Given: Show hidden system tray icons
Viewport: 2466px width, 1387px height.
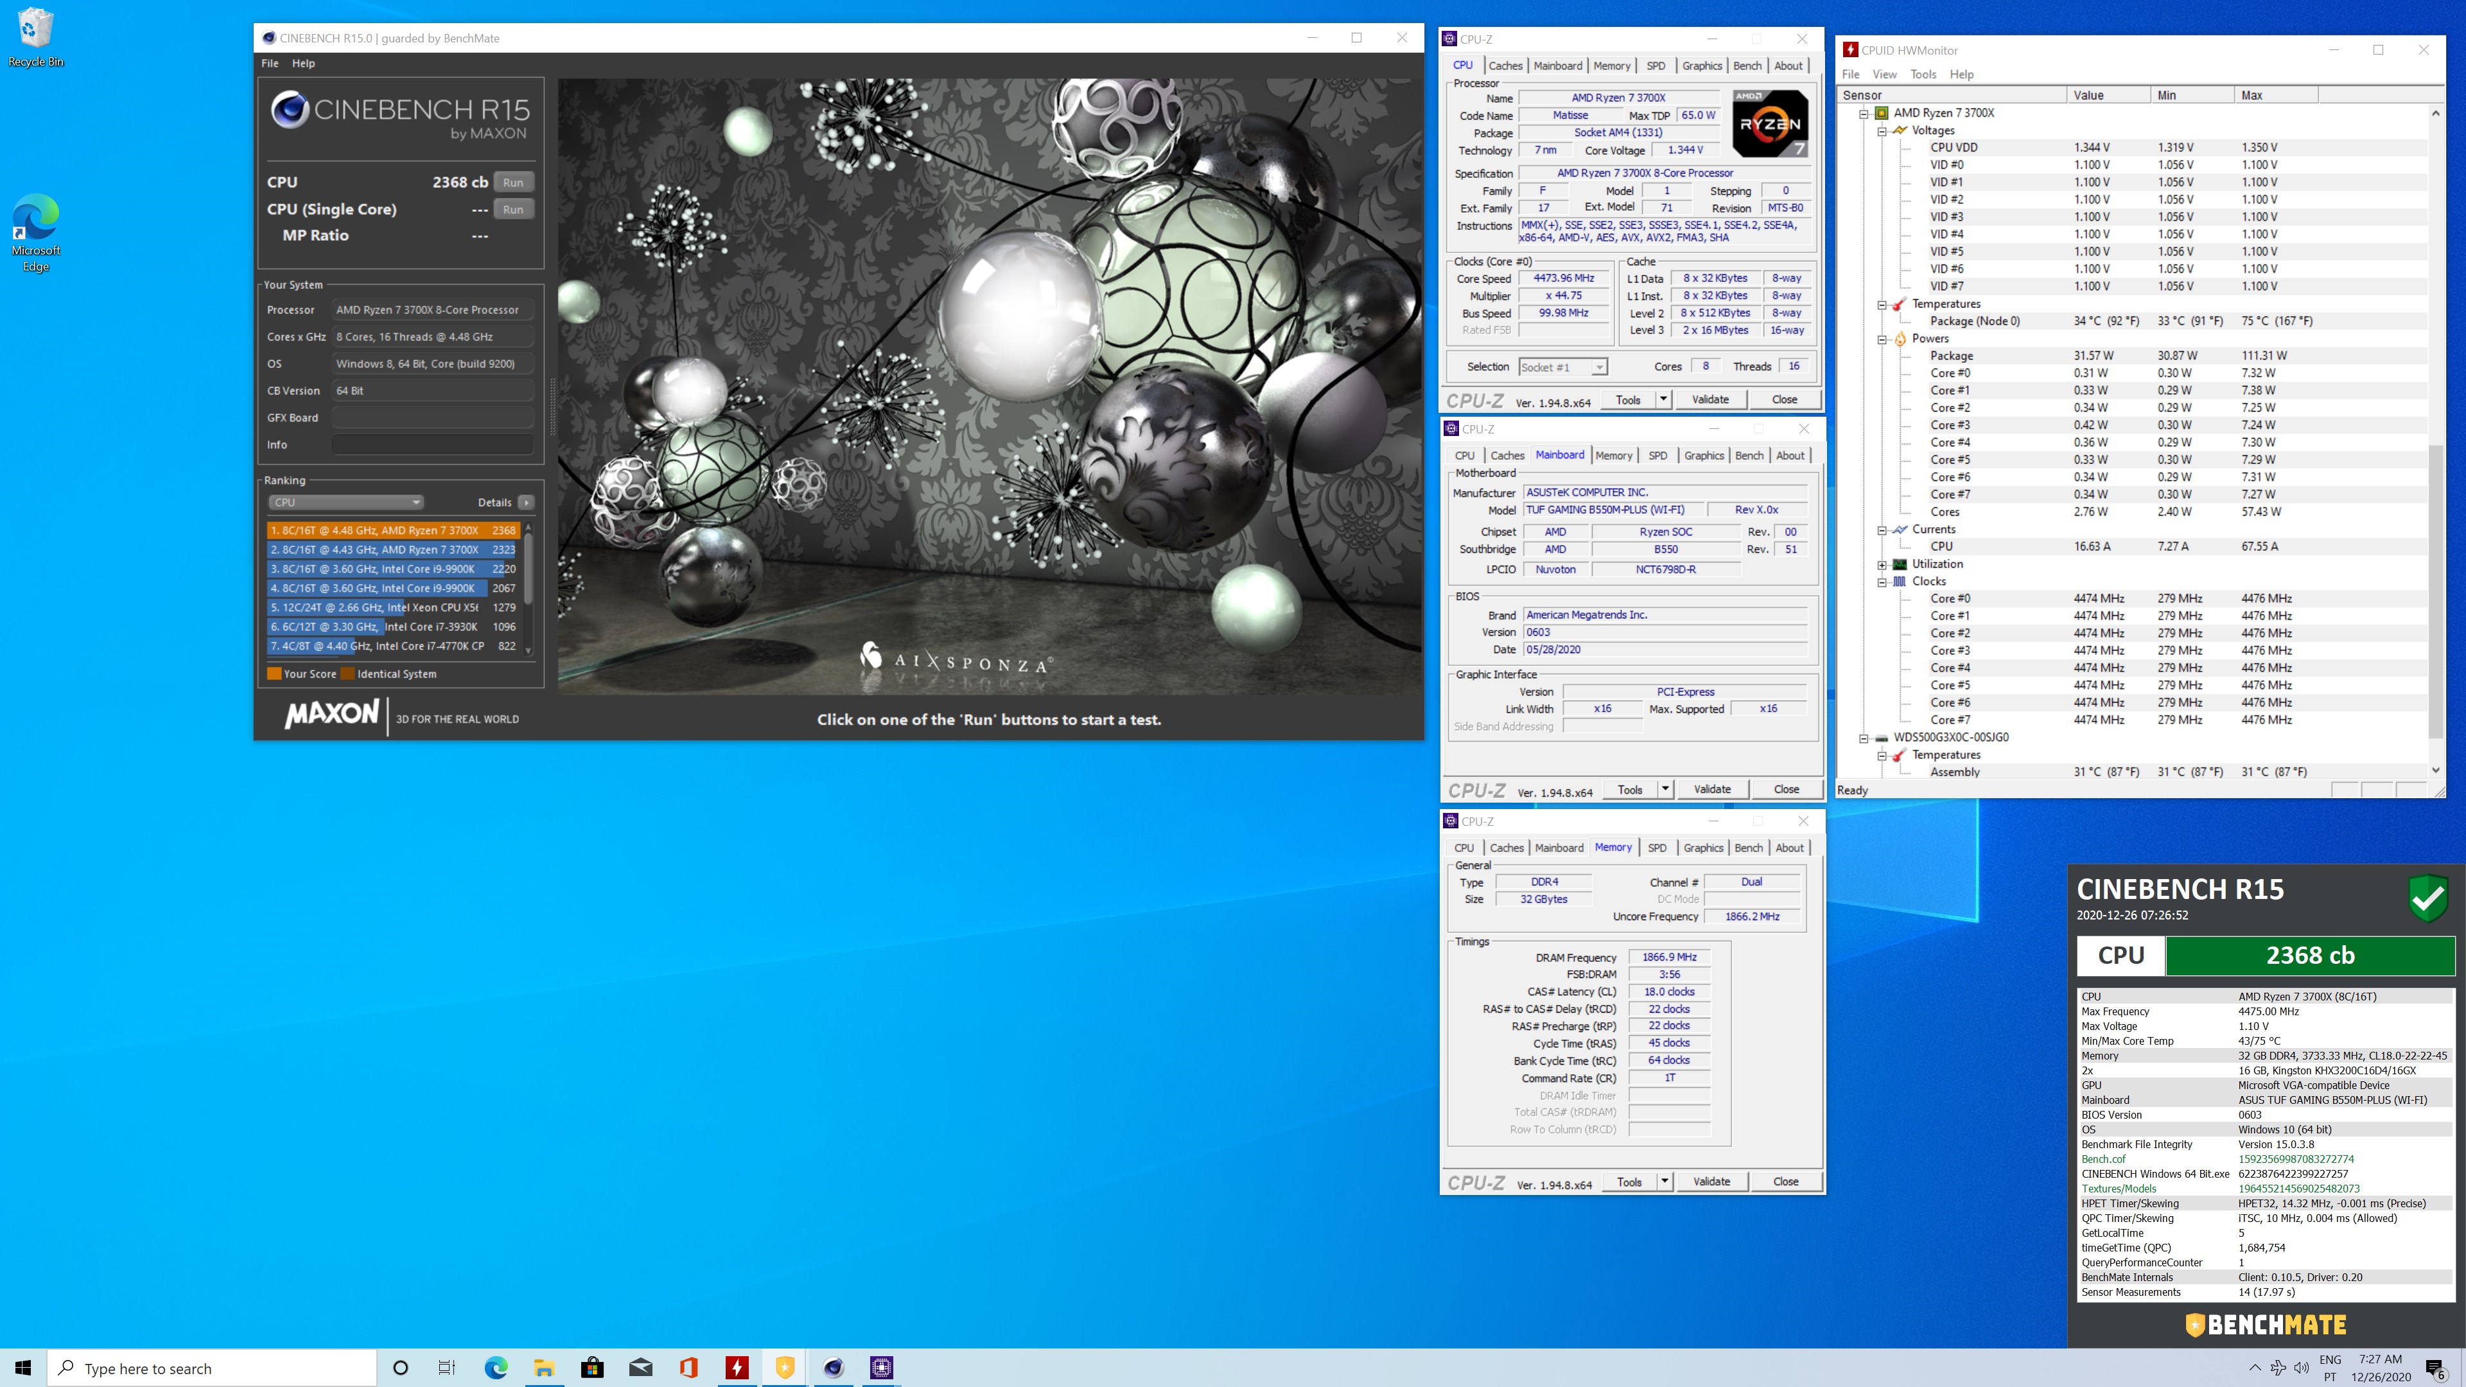Looking at the screenshot, I should [2255, 1368].
